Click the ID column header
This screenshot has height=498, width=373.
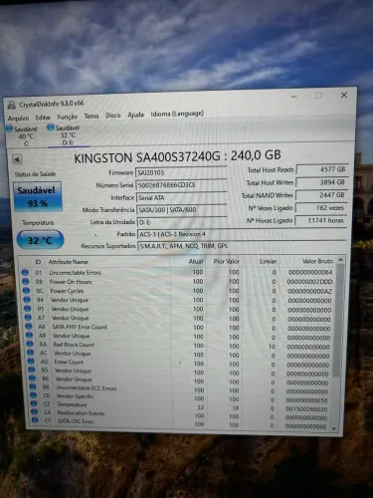pos(38,262)
